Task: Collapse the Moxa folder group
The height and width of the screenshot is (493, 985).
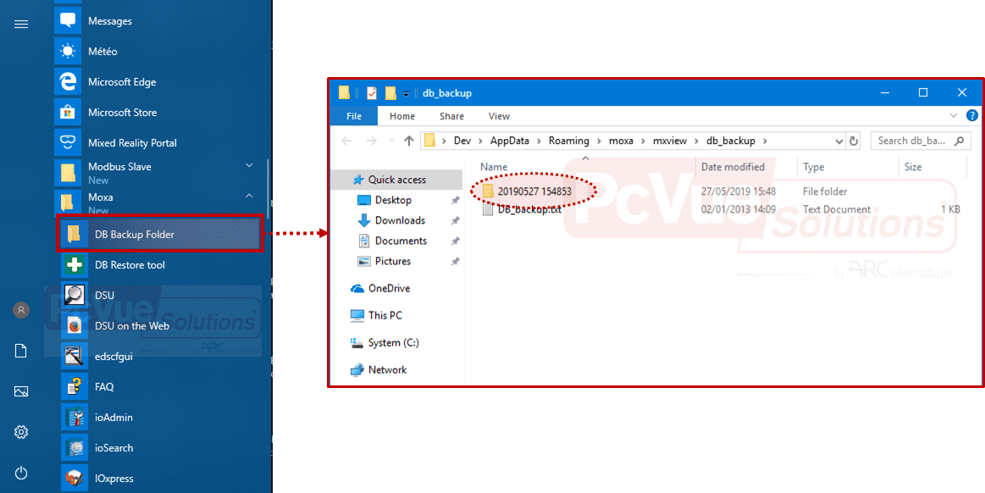Action: click(x=249, y=197)
